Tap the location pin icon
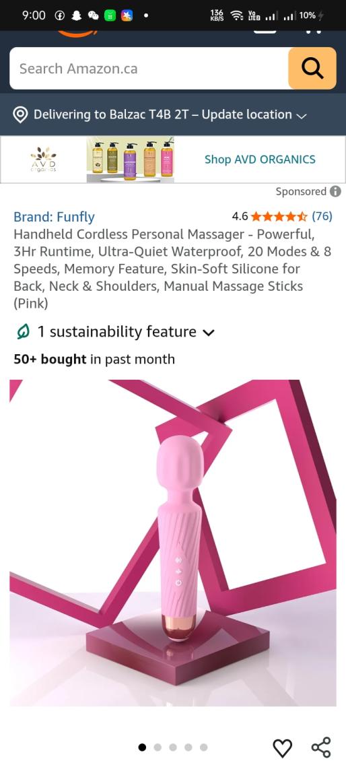 (x=20, y=115)
